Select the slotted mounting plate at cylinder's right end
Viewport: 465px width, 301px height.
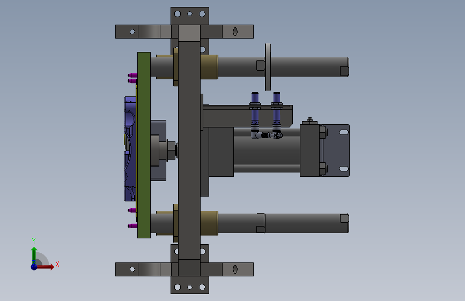pos(337,150)
